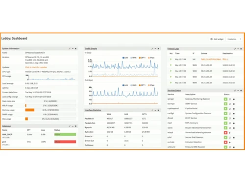
Task: Collapse the System Information widget
Action: (73, 49)
